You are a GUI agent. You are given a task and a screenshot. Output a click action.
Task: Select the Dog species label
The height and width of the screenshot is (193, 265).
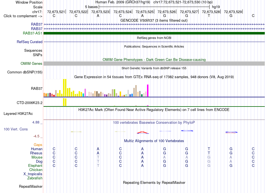39,162
